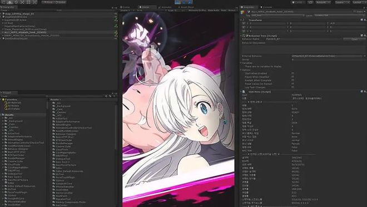This screenshot has width=367, height=207.
Task: Select the Move tool in the toolbar
Action: coord(10,2)
